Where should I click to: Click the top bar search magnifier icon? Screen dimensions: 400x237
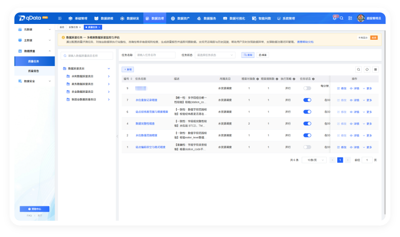coord(341,18)
